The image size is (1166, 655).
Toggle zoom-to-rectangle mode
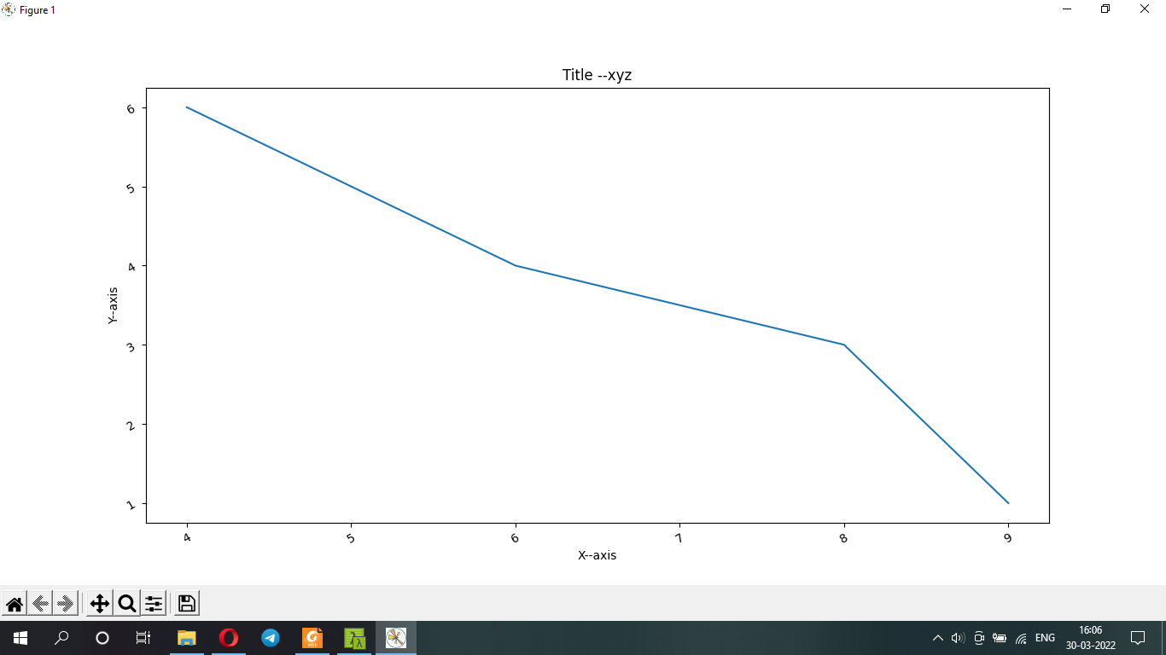126,603
